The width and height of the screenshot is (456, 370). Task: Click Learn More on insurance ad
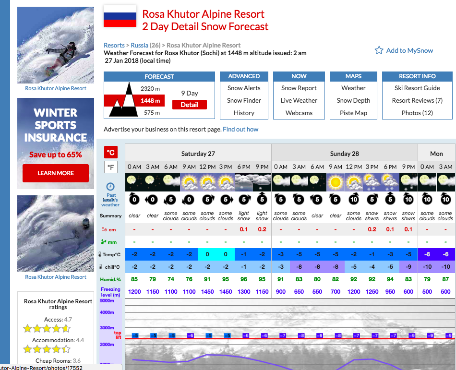[56, 173]
